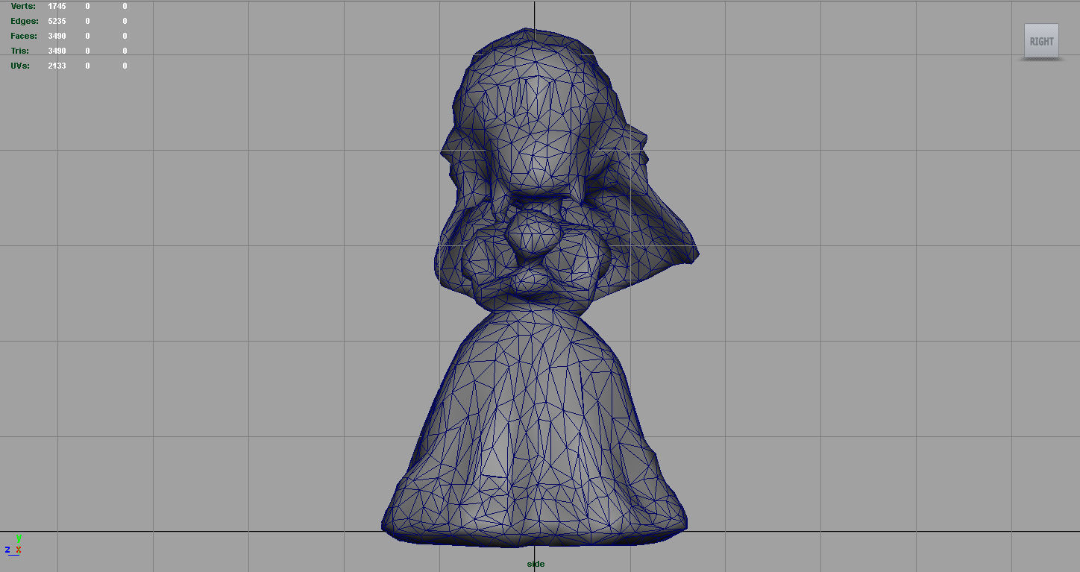Image resolution: width=1080 pixels, height=572 pixels.
Task: Click the edge count value 5235
Action: pos(57,21)
